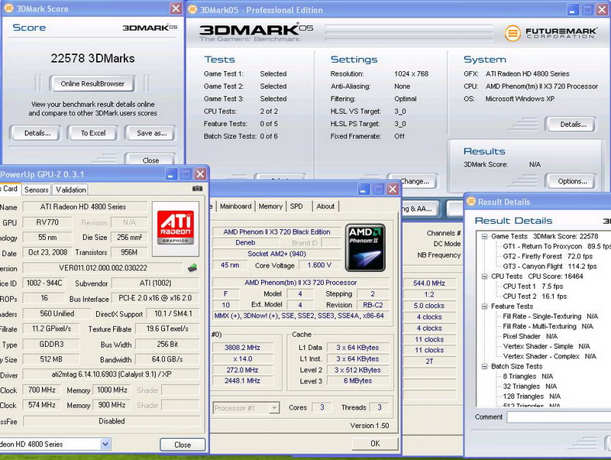Click the AMD Phenom II logo in CPU-Z
The width and height of the screenshot is (611, 460).
(x=365, y=248)
